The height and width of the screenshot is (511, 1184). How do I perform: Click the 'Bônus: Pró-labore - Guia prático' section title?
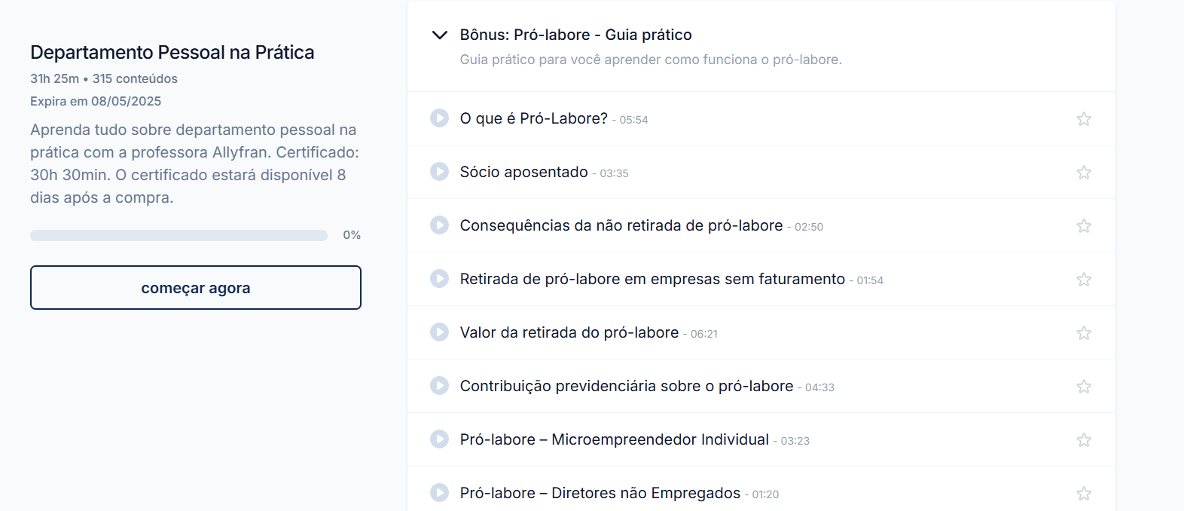point(576,35)
